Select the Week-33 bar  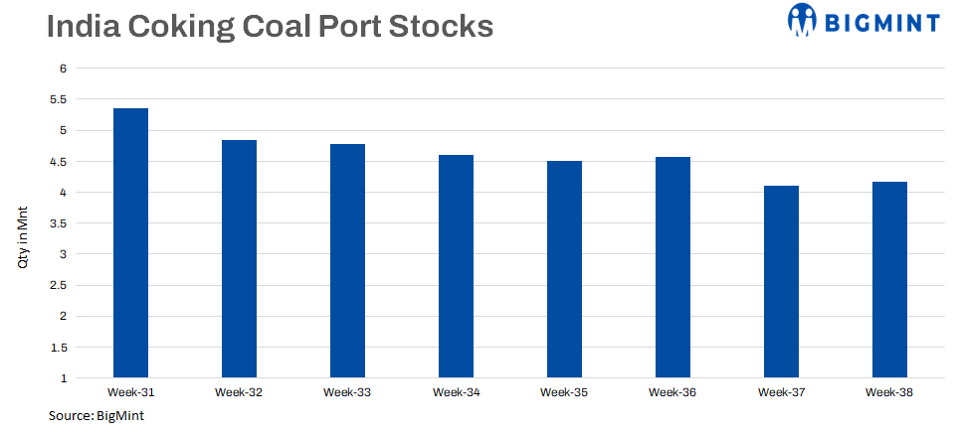click(x=347, y=261)
